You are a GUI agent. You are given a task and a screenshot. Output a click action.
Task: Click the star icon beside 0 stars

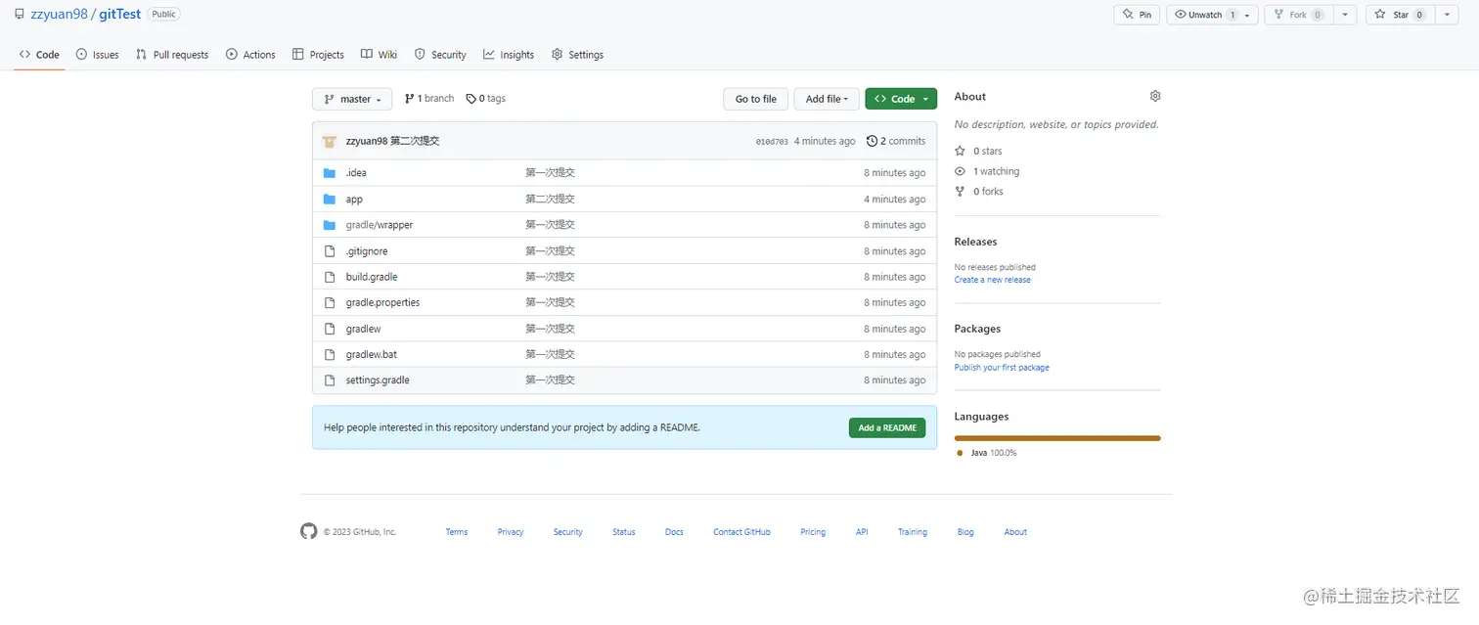point(960,151)
